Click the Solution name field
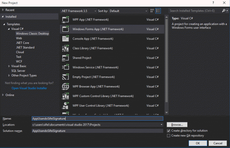The height and width of the screenshot is (148, 230). click(x=97, y=131)
